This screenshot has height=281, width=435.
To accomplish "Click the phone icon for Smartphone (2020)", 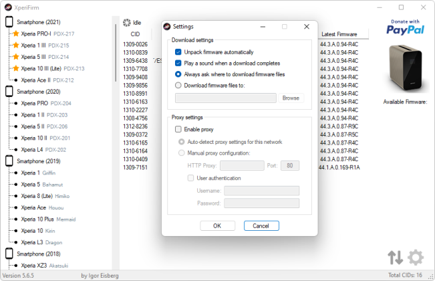I will pyautogui.click(x=9, y=92).
